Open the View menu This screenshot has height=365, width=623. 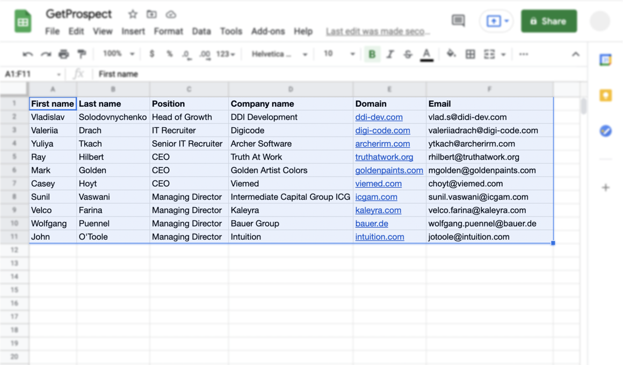pyautogui.click(x=103, y=31)
